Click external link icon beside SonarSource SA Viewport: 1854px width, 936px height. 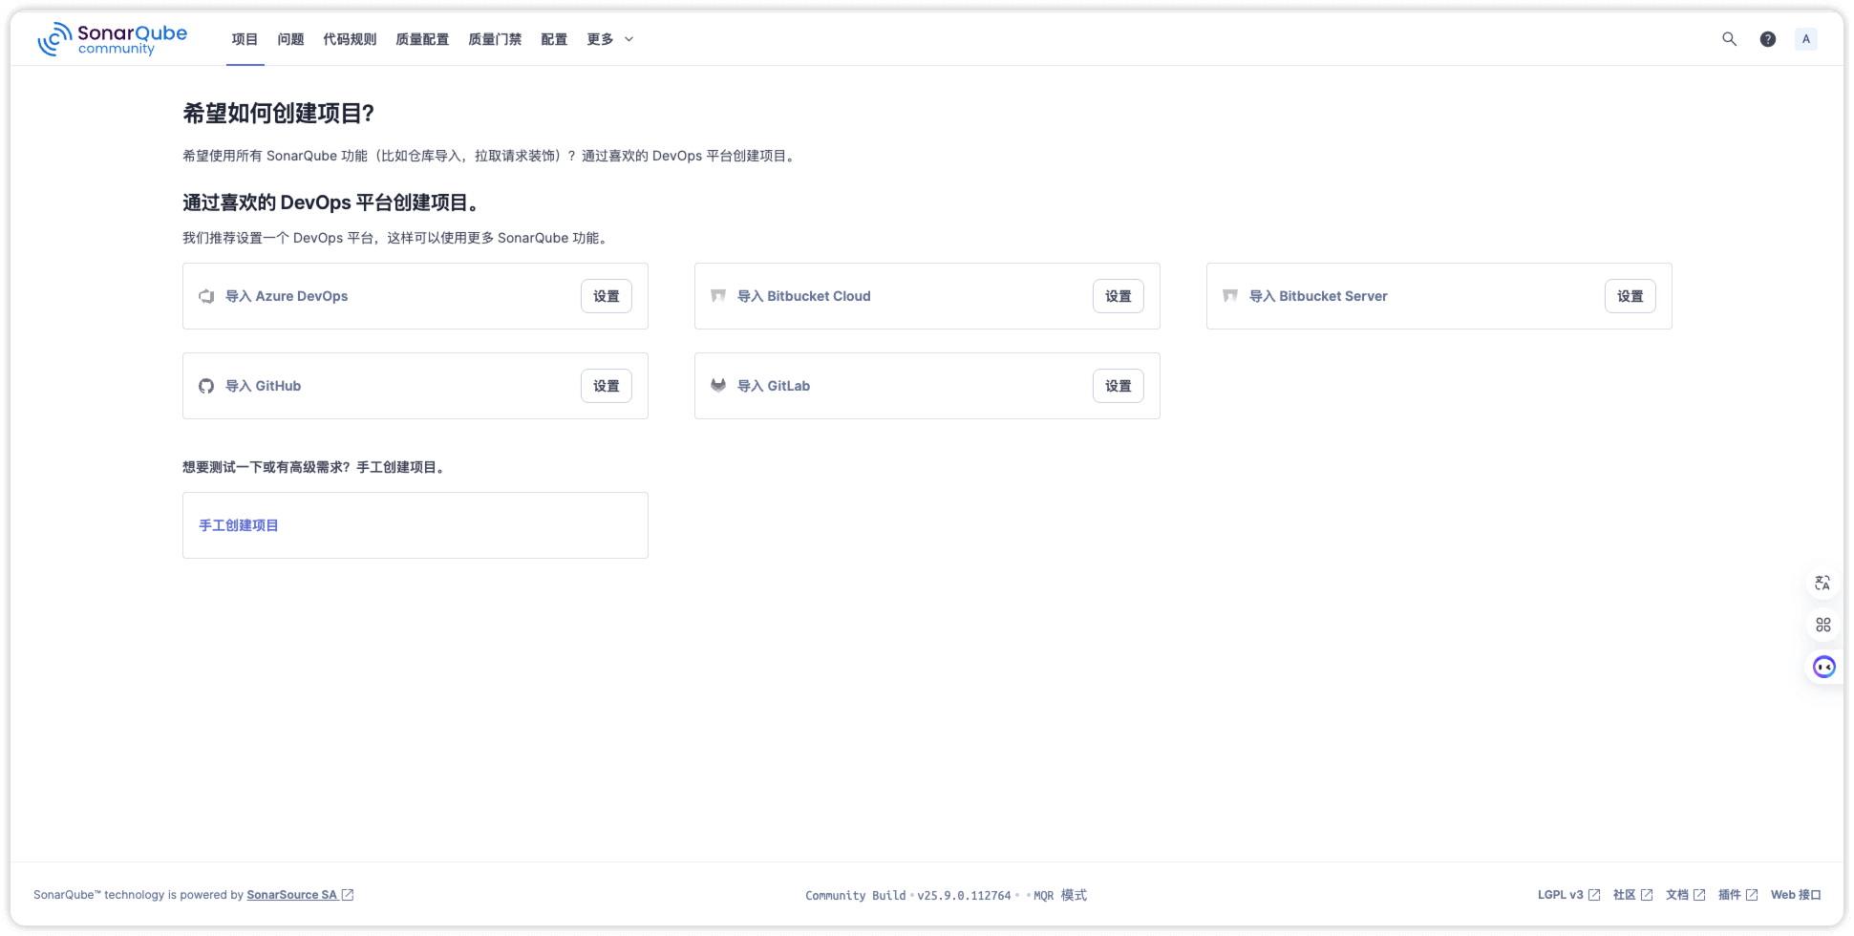click(348, 895)
